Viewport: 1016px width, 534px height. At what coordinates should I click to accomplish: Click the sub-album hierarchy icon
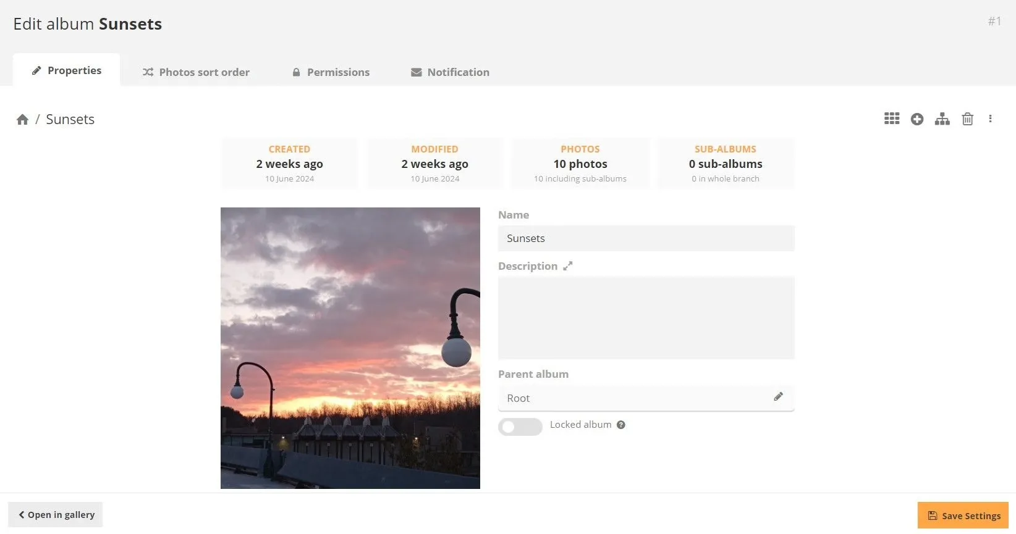(x=942, y=119)
